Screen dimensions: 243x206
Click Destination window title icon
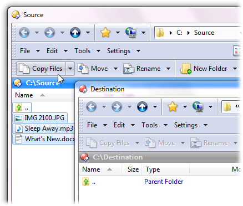[x=83, y=89]
